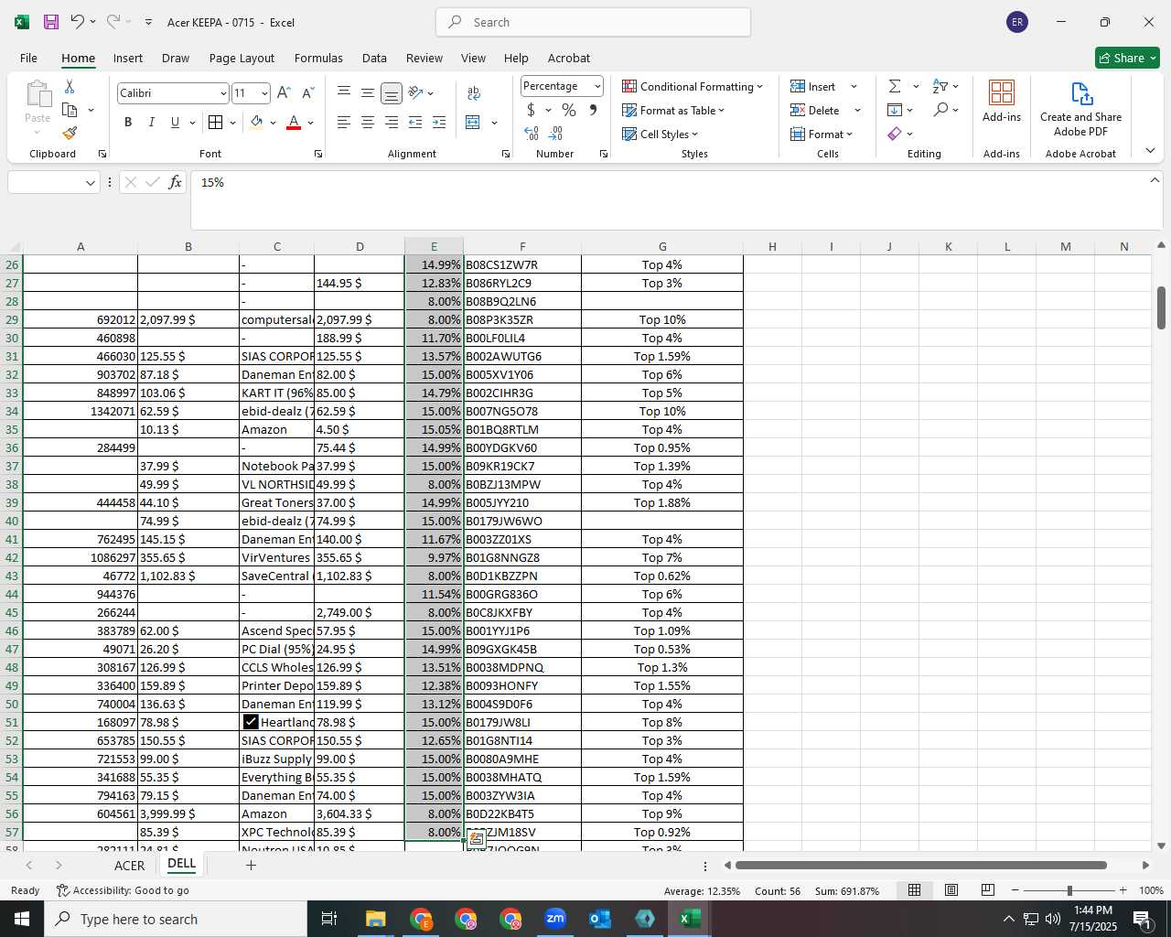Switch to the Formulas tab
This screenshot has height=937, width=1171.
click(x=318, y=58)
